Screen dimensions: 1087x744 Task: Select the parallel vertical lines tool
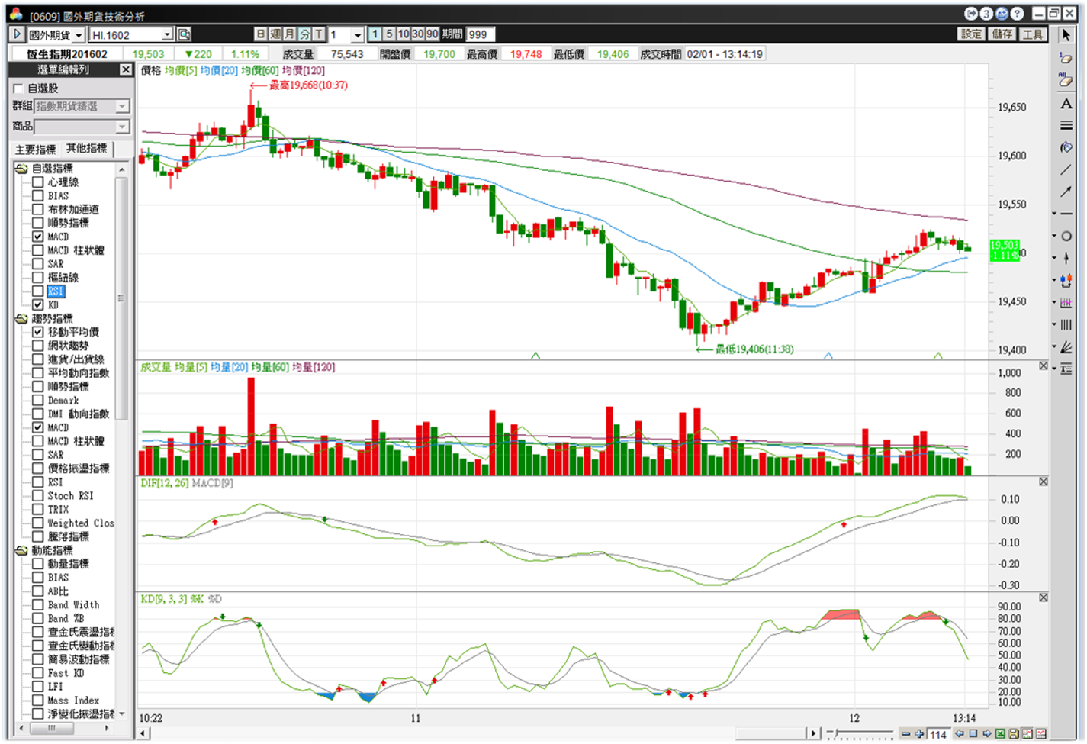1066,324
